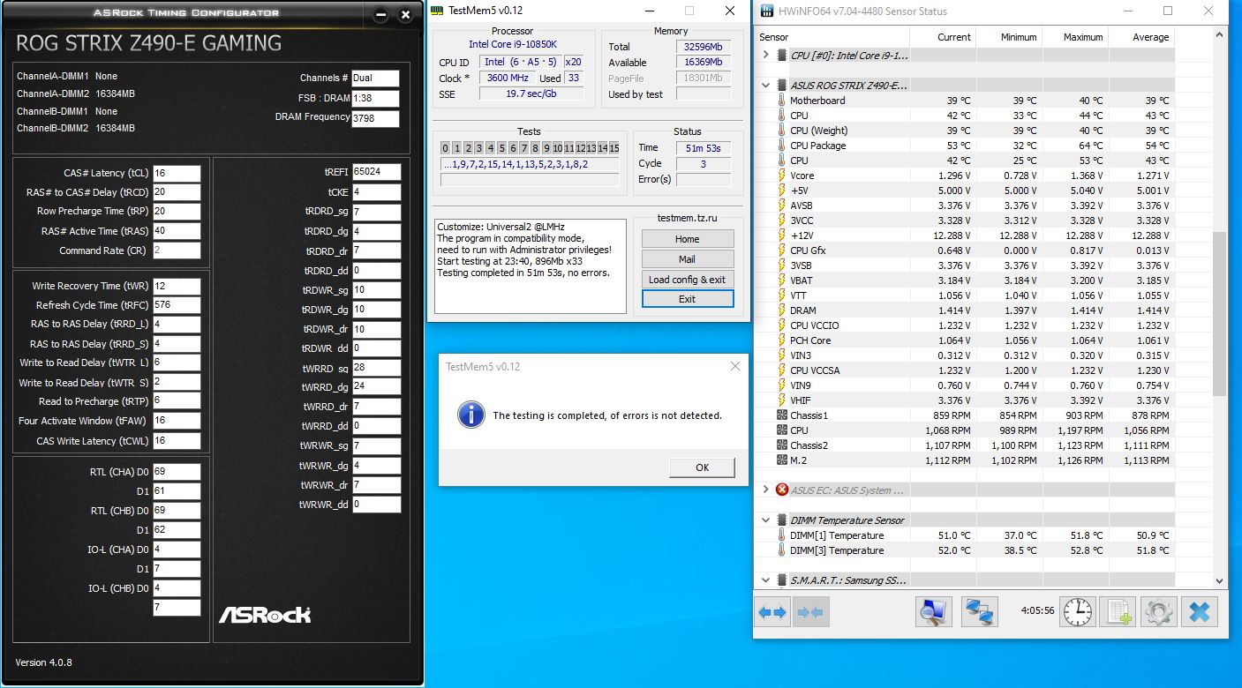1242x688 pixels.
Task: Click the Clock field showing 3600 MHz
Action: click(506, 79)
